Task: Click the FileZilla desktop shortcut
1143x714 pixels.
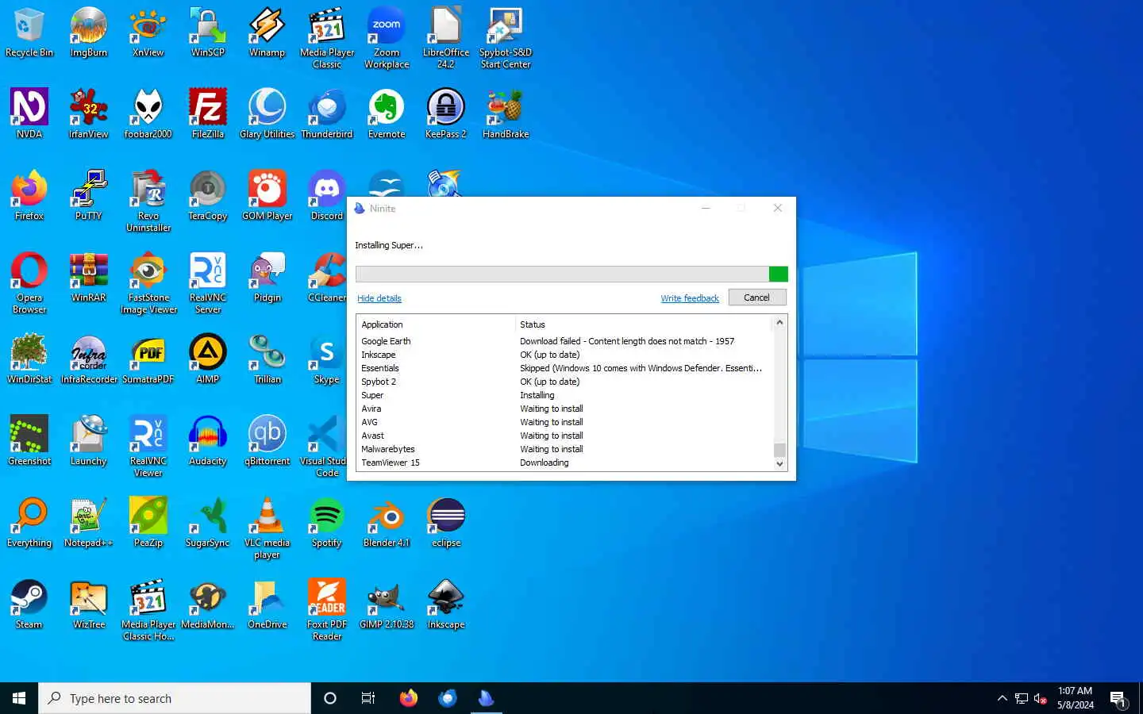Action: coord(208,114)
